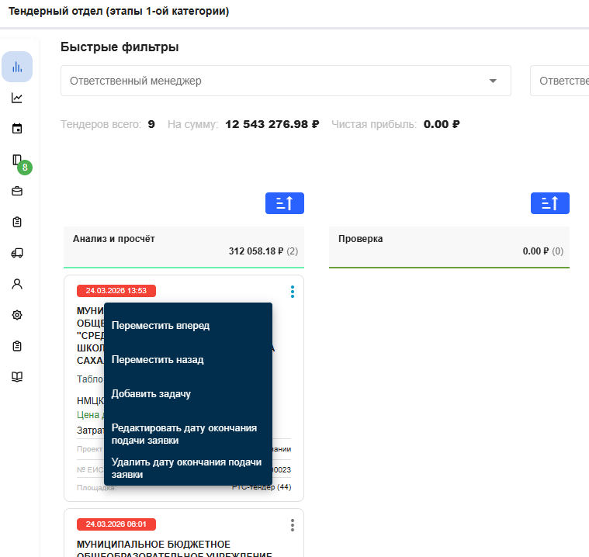Open the notebook icon with badge 8
The height and width of the screenshot is (557, 589).
tap(17, 160)
